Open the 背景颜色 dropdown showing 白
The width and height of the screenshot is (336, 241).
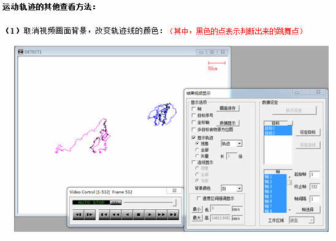231,188
